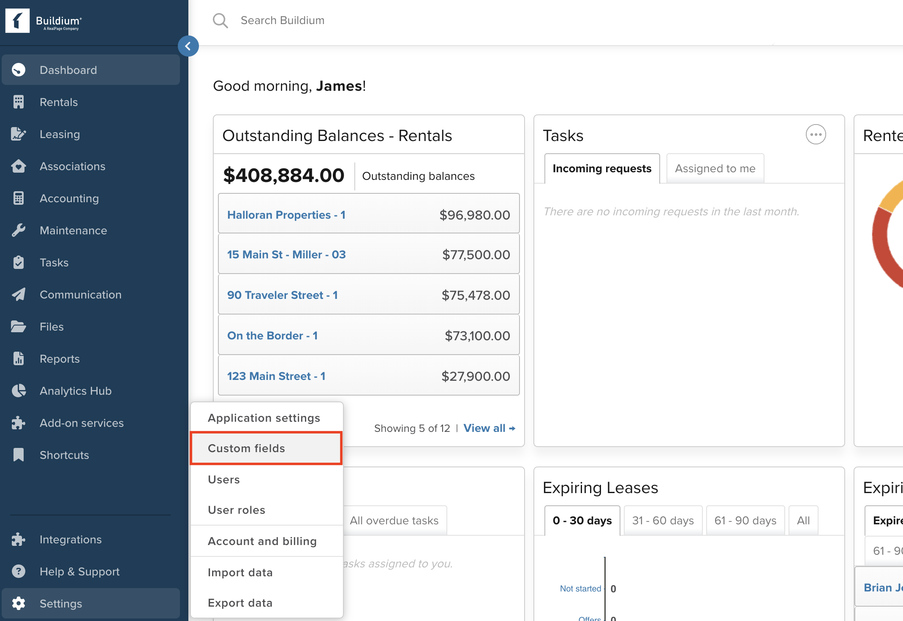
Task: Switch to the Assigned to me tab
Action: point(715,168)
